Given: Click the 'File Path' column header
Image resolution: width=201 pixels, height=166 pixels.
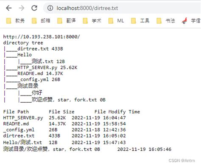Looking at the screenshot, I should [16, 112].
